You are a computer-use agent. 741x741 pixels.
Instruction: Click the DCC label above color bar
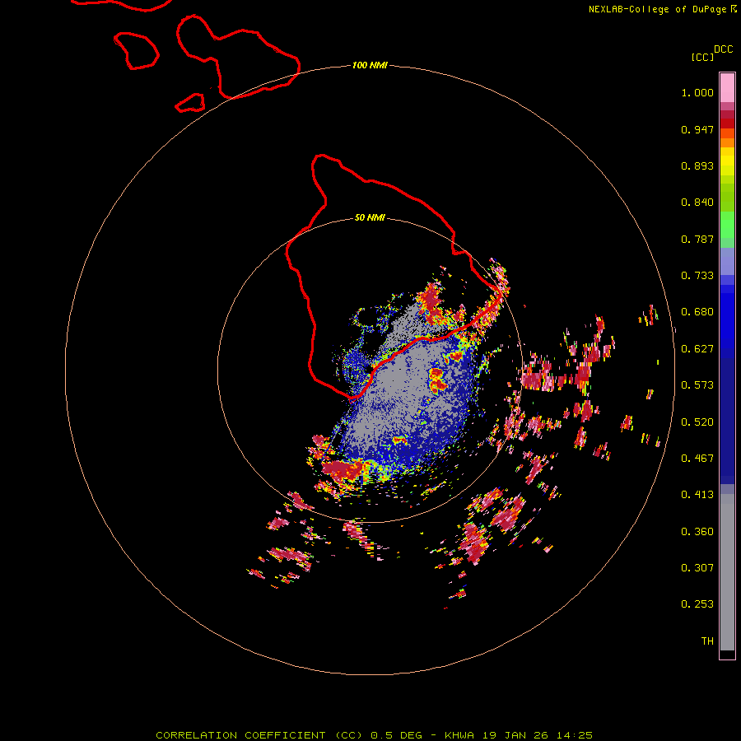pos(724,49)
